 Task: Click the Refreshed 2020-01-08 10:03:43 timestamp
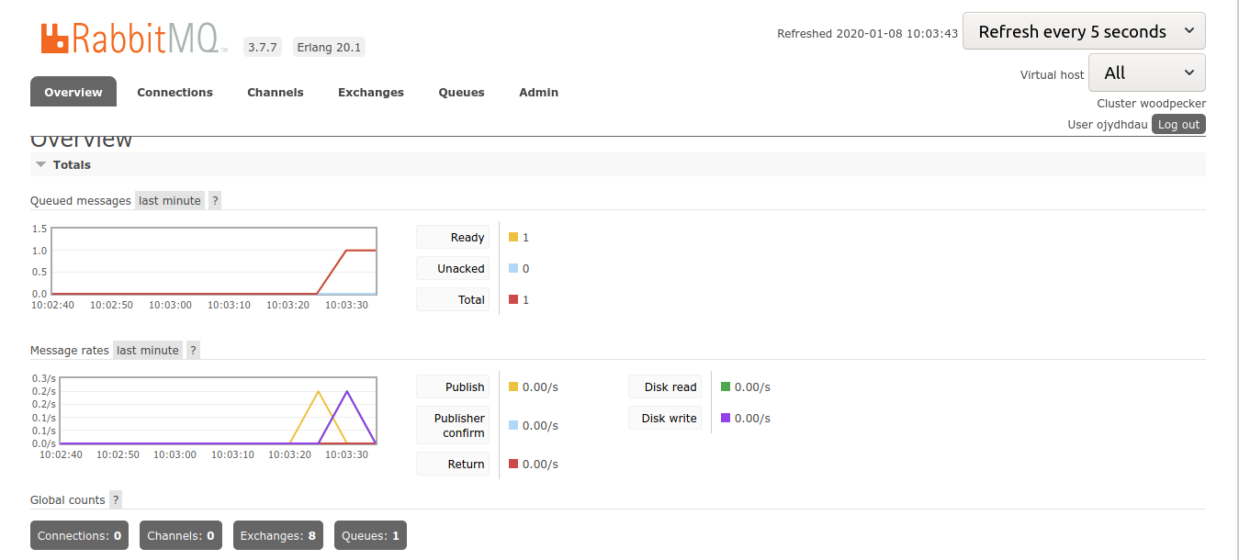click(868, 33)
